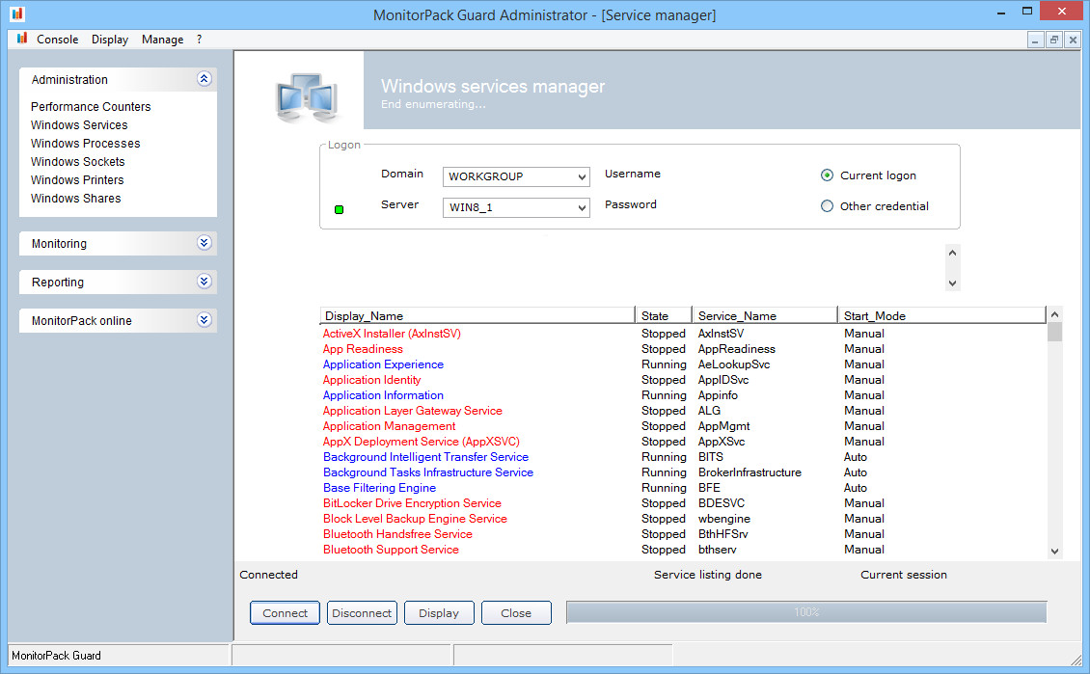Sort by the Start_Mode column header
The width and height of the screenshot is (1090, 674).
(x=941, y=315)
